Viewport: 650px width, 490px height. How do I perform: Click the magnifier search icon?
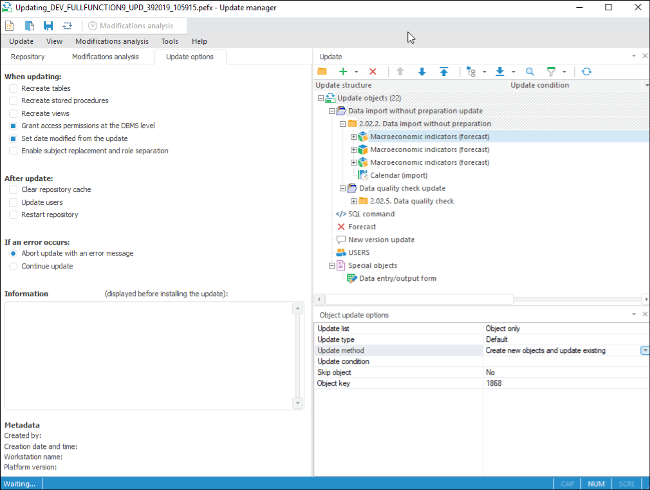[x=530, y=71]
